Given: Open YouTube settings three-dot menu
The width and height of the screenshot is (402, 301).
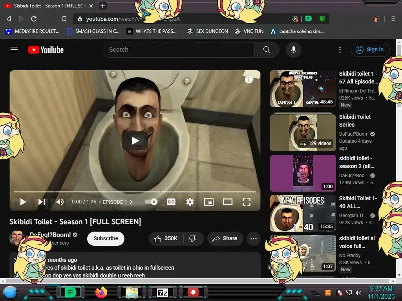Looking at the screenshot, I should [x=340, y=50].
